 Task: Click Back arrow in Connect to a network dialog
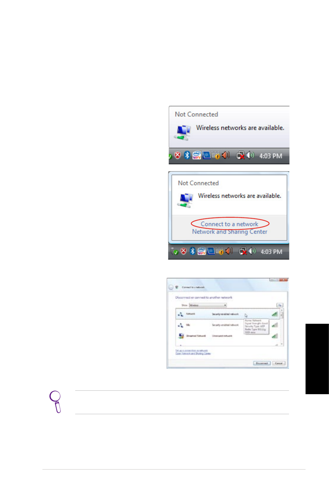(x=171, y=287)
